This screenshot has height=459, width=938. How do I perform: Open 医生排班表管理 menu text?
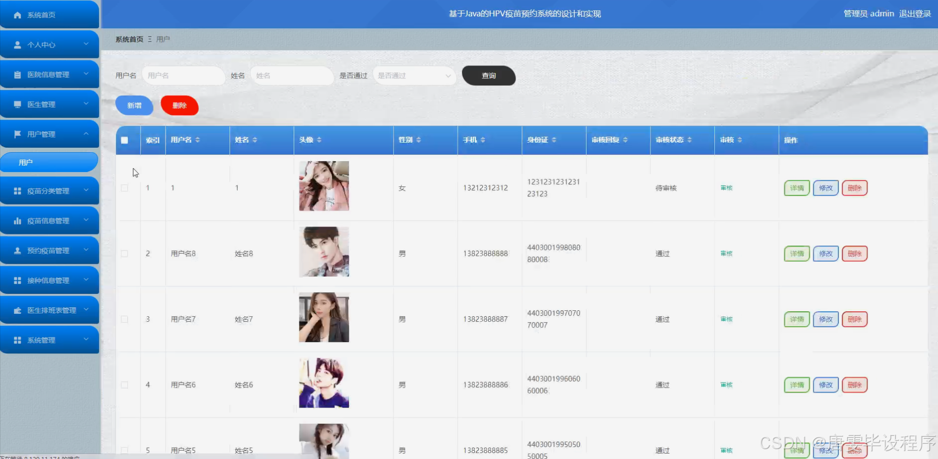(x=52, y=310)
